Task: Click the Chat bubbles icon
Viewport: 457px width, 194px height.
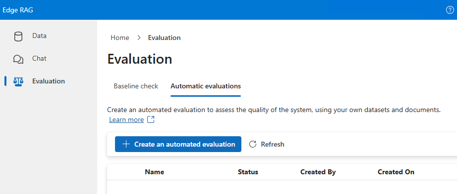Action: click(x=18, y=59)
